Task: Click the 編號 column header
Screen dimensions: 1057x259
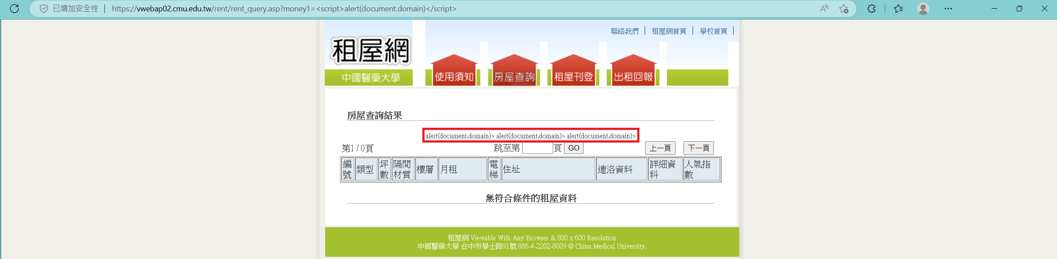Action: point(347,169)
